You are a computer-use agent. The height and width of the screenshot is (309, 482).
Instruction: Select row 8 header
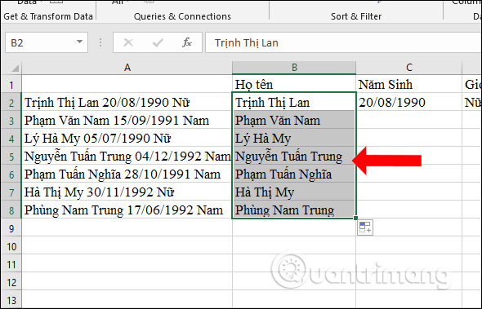coord(11,210)
